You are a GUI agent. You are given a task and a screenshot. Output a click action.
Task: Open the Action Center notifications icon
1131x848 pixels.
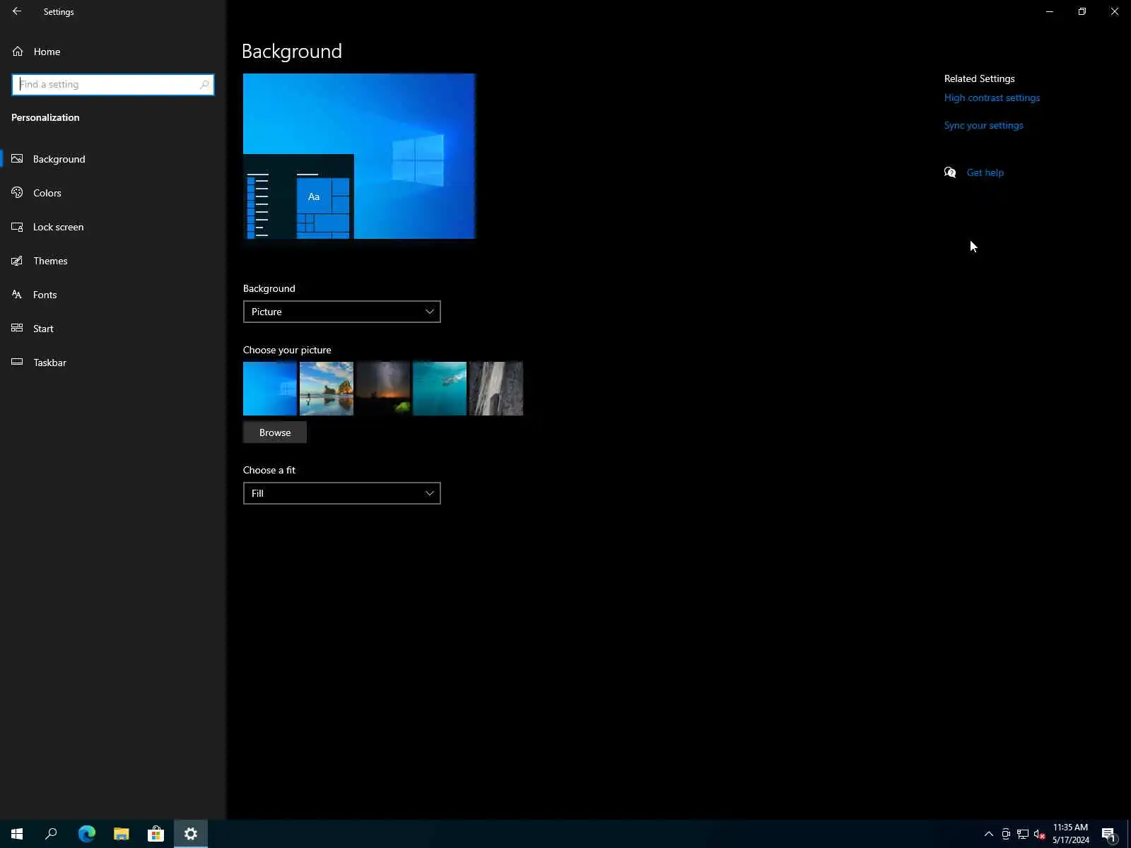pyautogui.click(x=1109, y=834)
